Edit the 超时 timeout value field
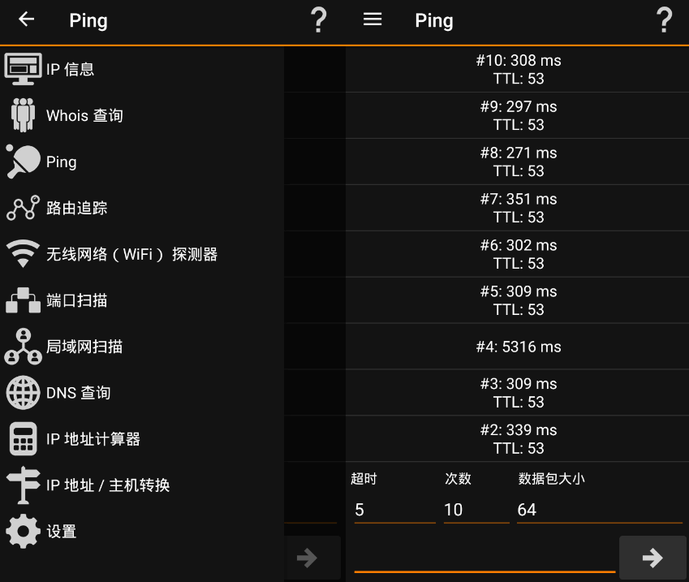This screenshot has height=582, width=689. [x=394, y=510]
